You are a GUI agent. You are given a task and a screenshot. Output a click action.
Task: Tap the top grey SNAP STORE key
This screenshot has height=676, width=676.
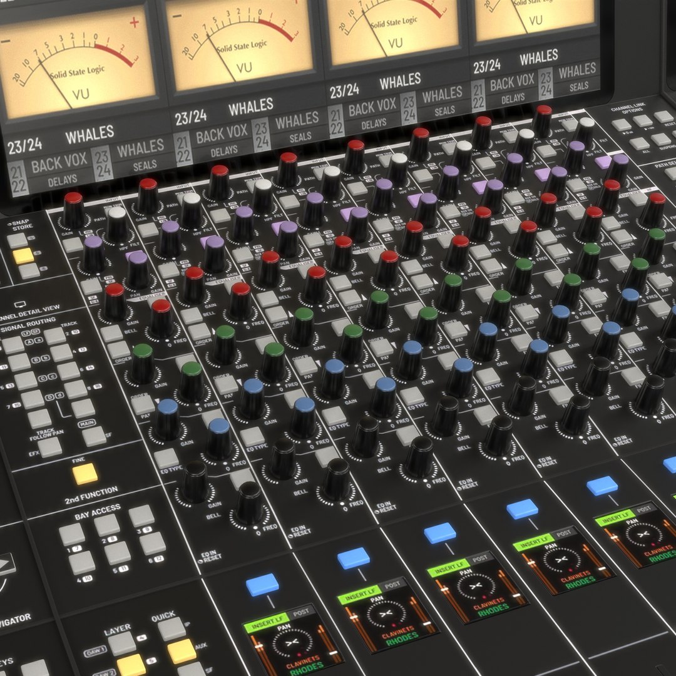tap(17, 240)
